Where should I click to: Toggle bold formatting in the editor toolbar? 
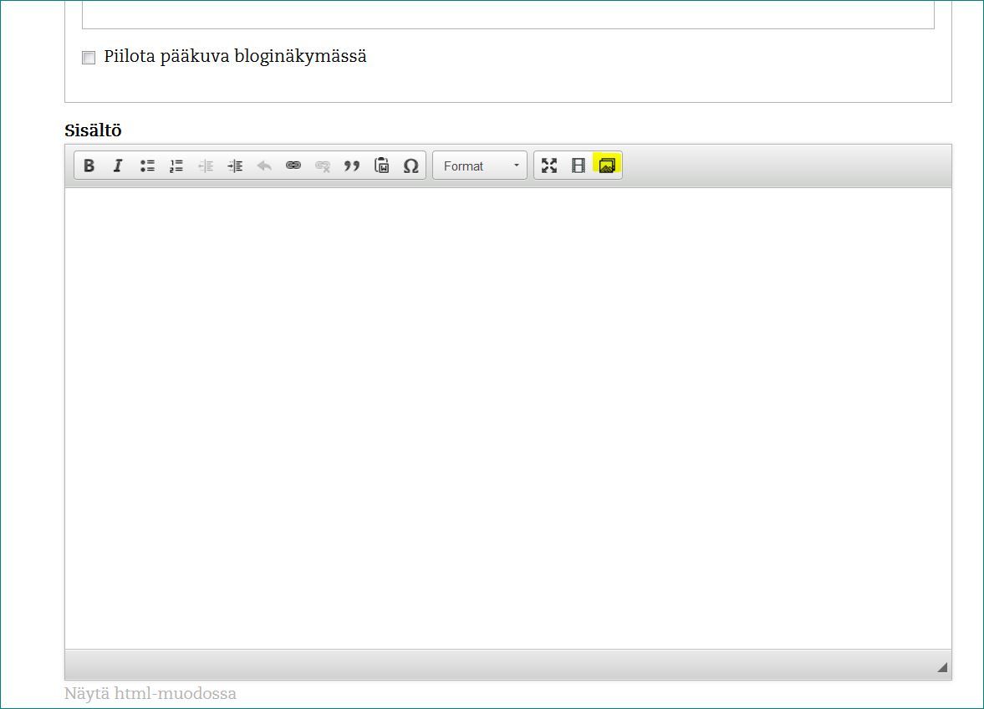[89, 166]
